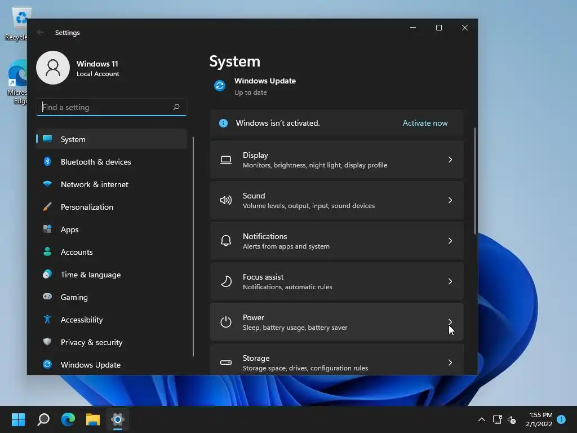Click the Apps icon in sidebar

47,229
